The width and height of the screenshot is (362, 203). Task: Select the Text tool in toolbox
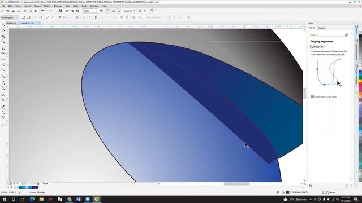[x=3, y=76]
